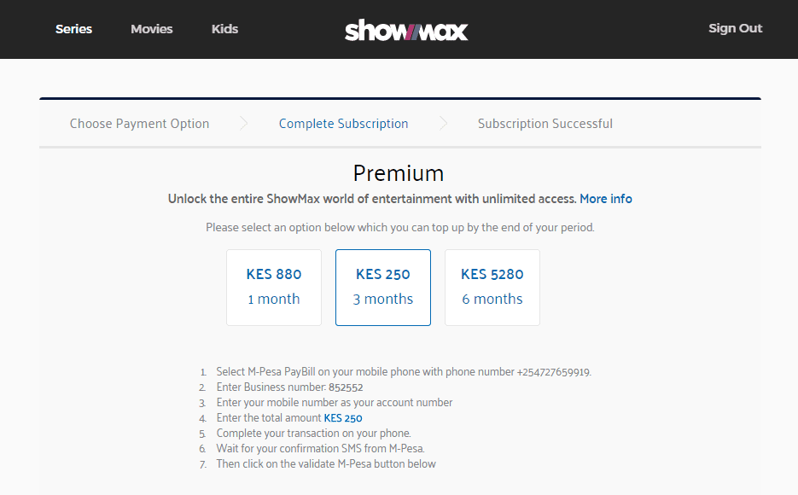Choose the KES 250 3 months plan
This screenshot has height=495, width=798.
tap(383, 288)
